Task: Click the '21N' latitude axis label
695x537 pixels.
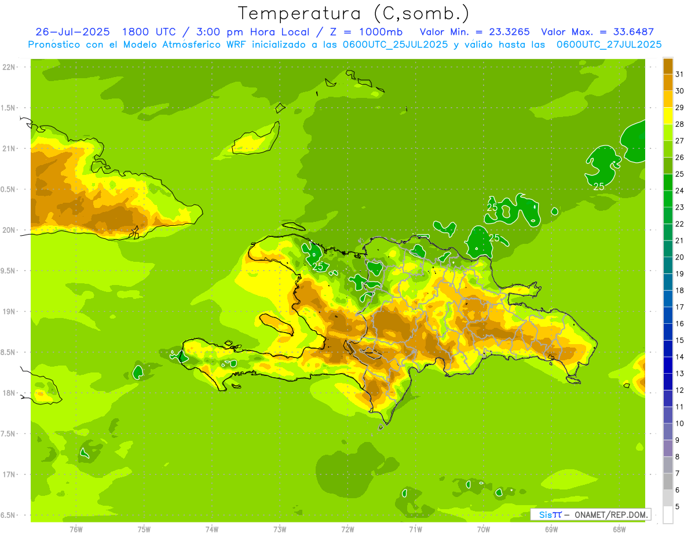Action: 9,148
